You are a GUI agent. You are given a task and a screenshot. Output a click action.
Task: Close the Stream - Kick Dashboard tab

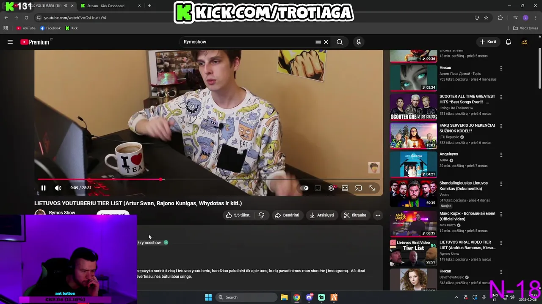139,6
